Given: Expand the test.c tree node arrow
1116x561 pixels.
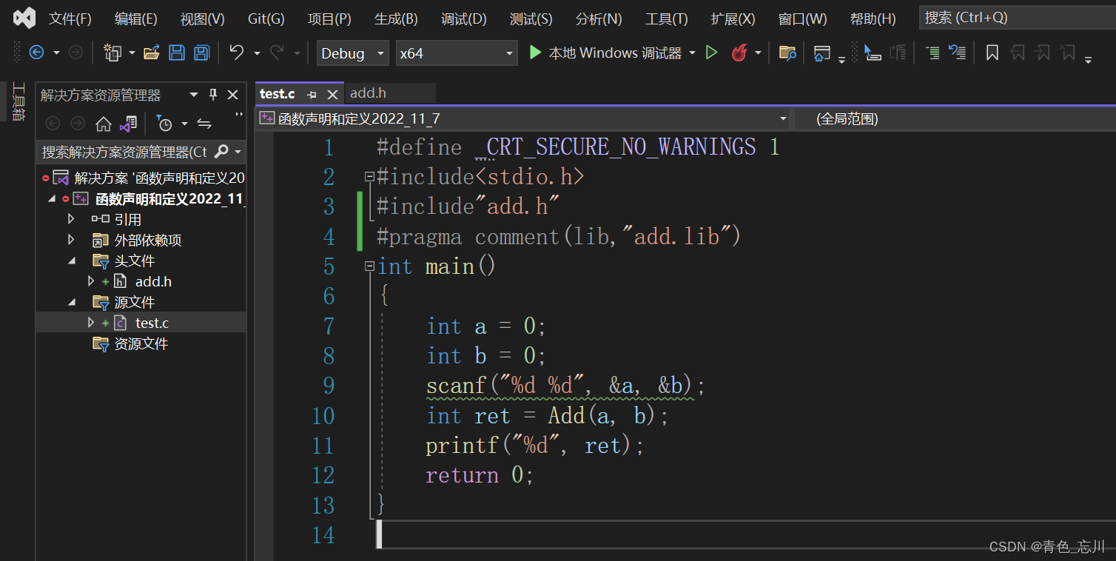Looking at the screenshot, I should point(91,323).
